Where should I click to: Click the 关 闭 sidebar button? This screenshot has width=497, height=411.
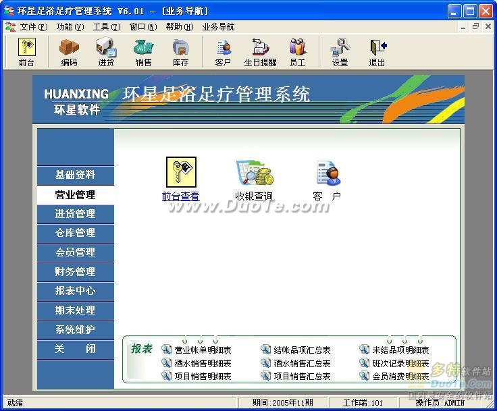(76, 349)
